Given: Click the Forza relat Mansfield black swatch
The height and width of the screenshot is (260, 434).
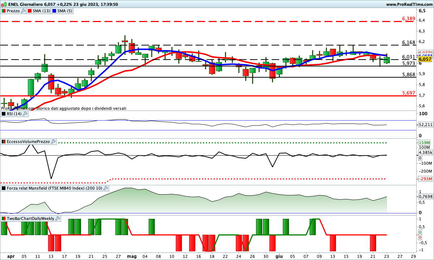Looking at the screenshot, I should (x=4, y=188).
